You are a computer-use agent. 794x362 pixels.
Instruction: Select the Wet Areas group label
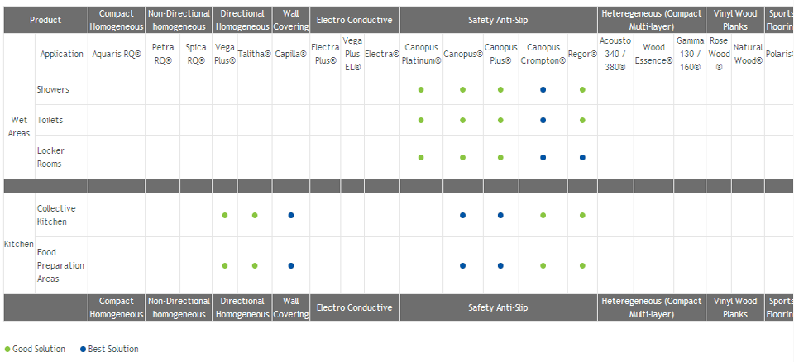[19, 127]
